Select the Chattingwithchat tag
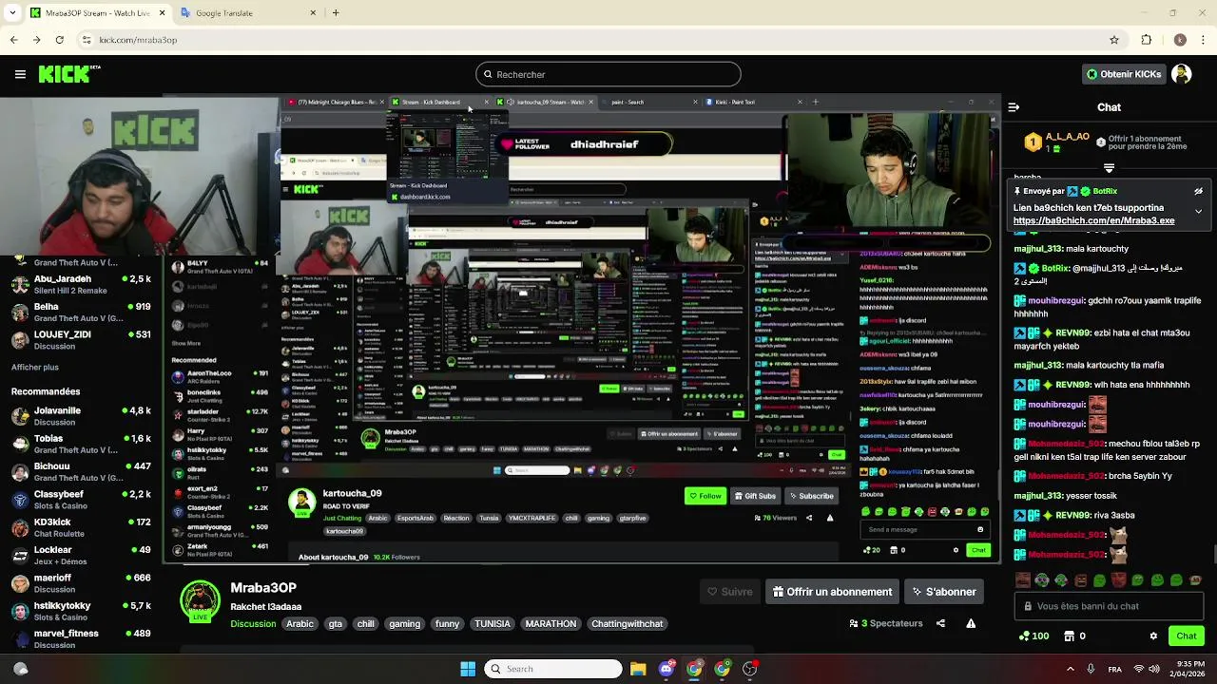 point(627,624)
